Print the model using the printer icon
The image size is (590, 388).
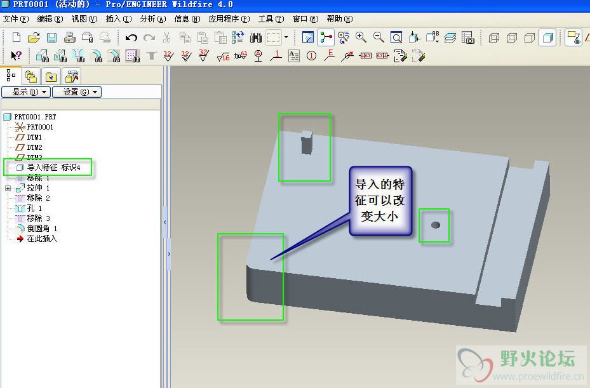coord(70,37)
